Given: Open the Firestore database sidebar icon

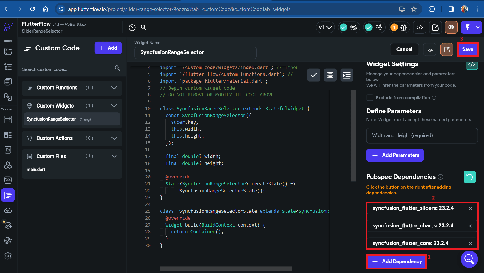Looking at the screenshot, I should [x=8, y=119].
